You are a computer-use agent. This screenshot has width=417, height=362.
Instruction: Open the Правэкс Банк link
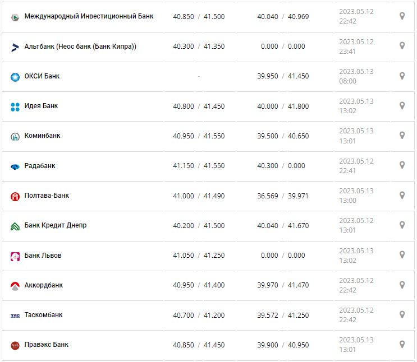[47, 345]
